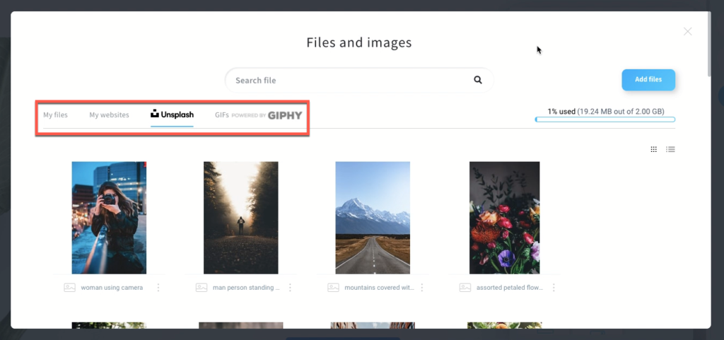
Task: Open the My files tab
Action: pos(55,115)
